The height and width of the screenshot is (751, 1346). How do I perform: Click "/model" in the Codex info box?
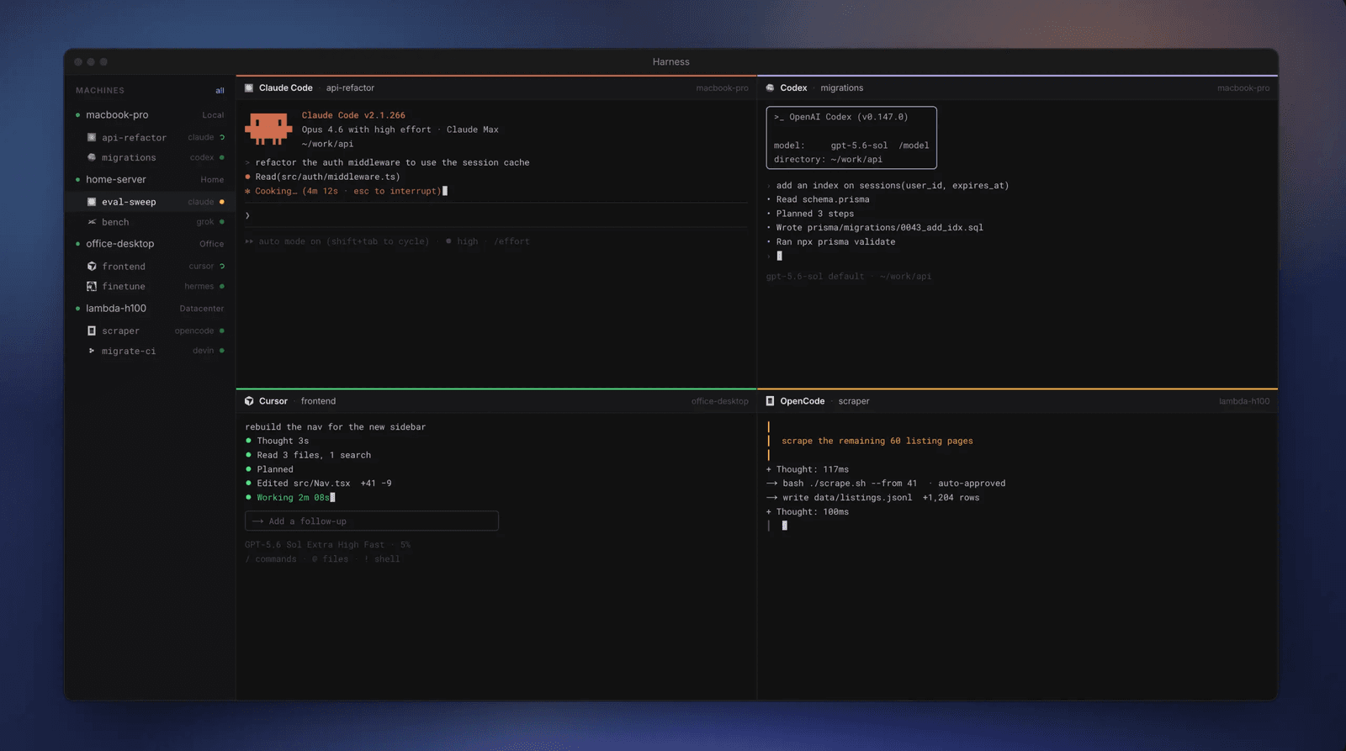pos(914,145)
